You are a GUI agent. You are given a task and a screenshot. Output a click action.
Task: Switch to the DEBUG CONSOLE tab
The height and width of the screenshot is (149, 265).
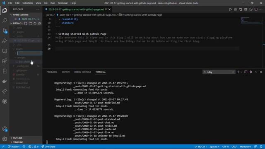[x=83, y=72]
